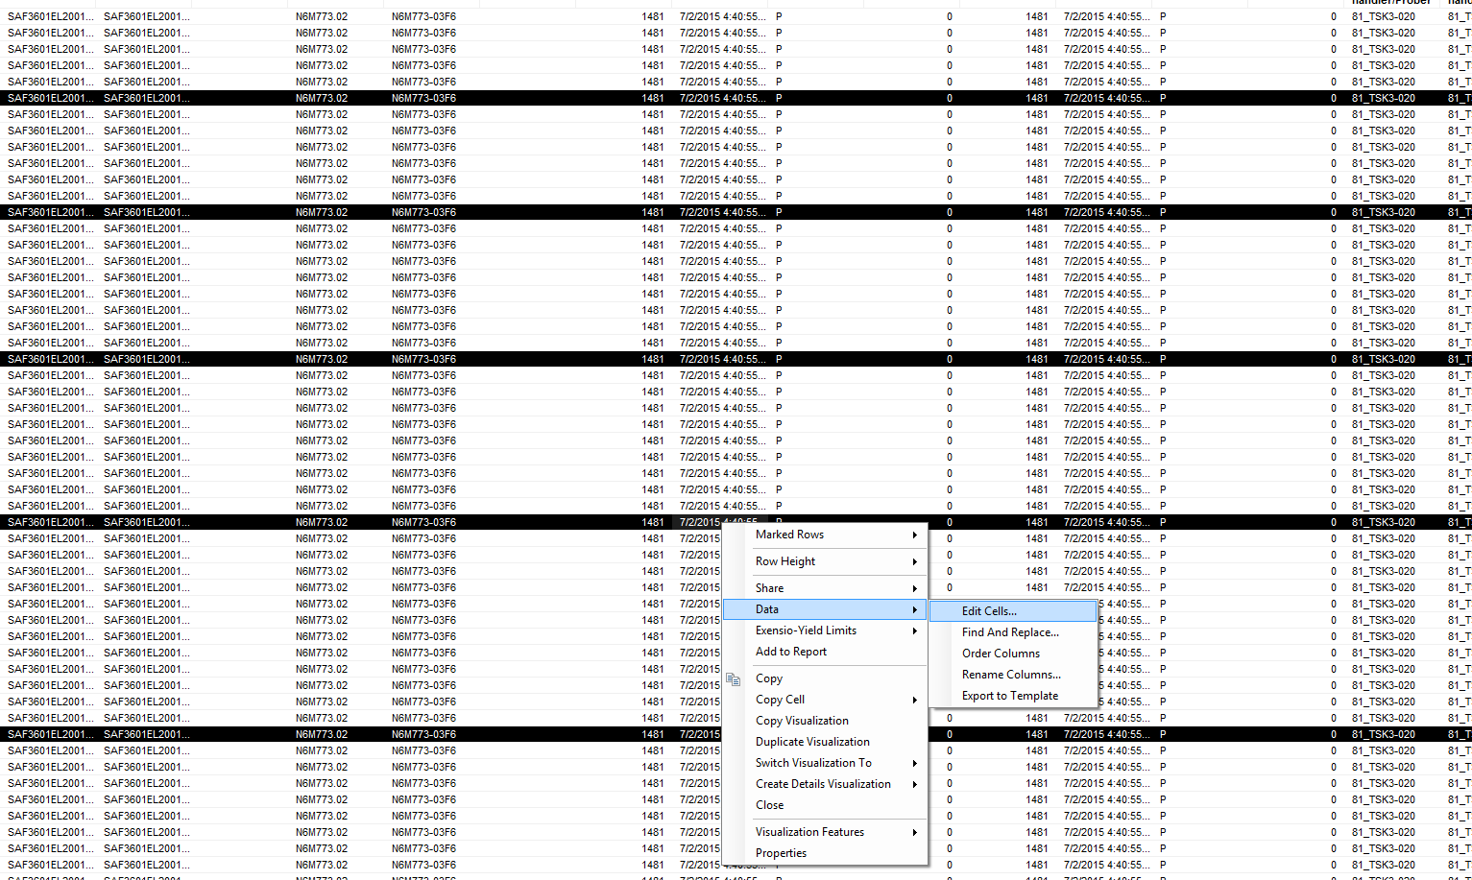Choose Export to Template
The image size is (1472, 880).
tap(1010, 696)
